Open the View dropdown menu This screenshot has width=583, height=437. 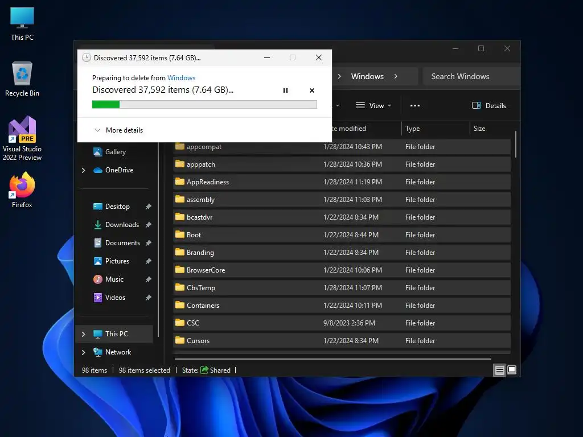(373, 105)
